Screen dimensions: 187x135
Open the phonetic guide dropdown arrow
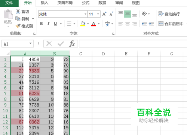click(112, 24)
